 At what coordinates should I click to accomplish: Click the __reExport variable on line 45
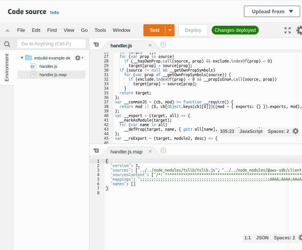[x=135, y=138]
